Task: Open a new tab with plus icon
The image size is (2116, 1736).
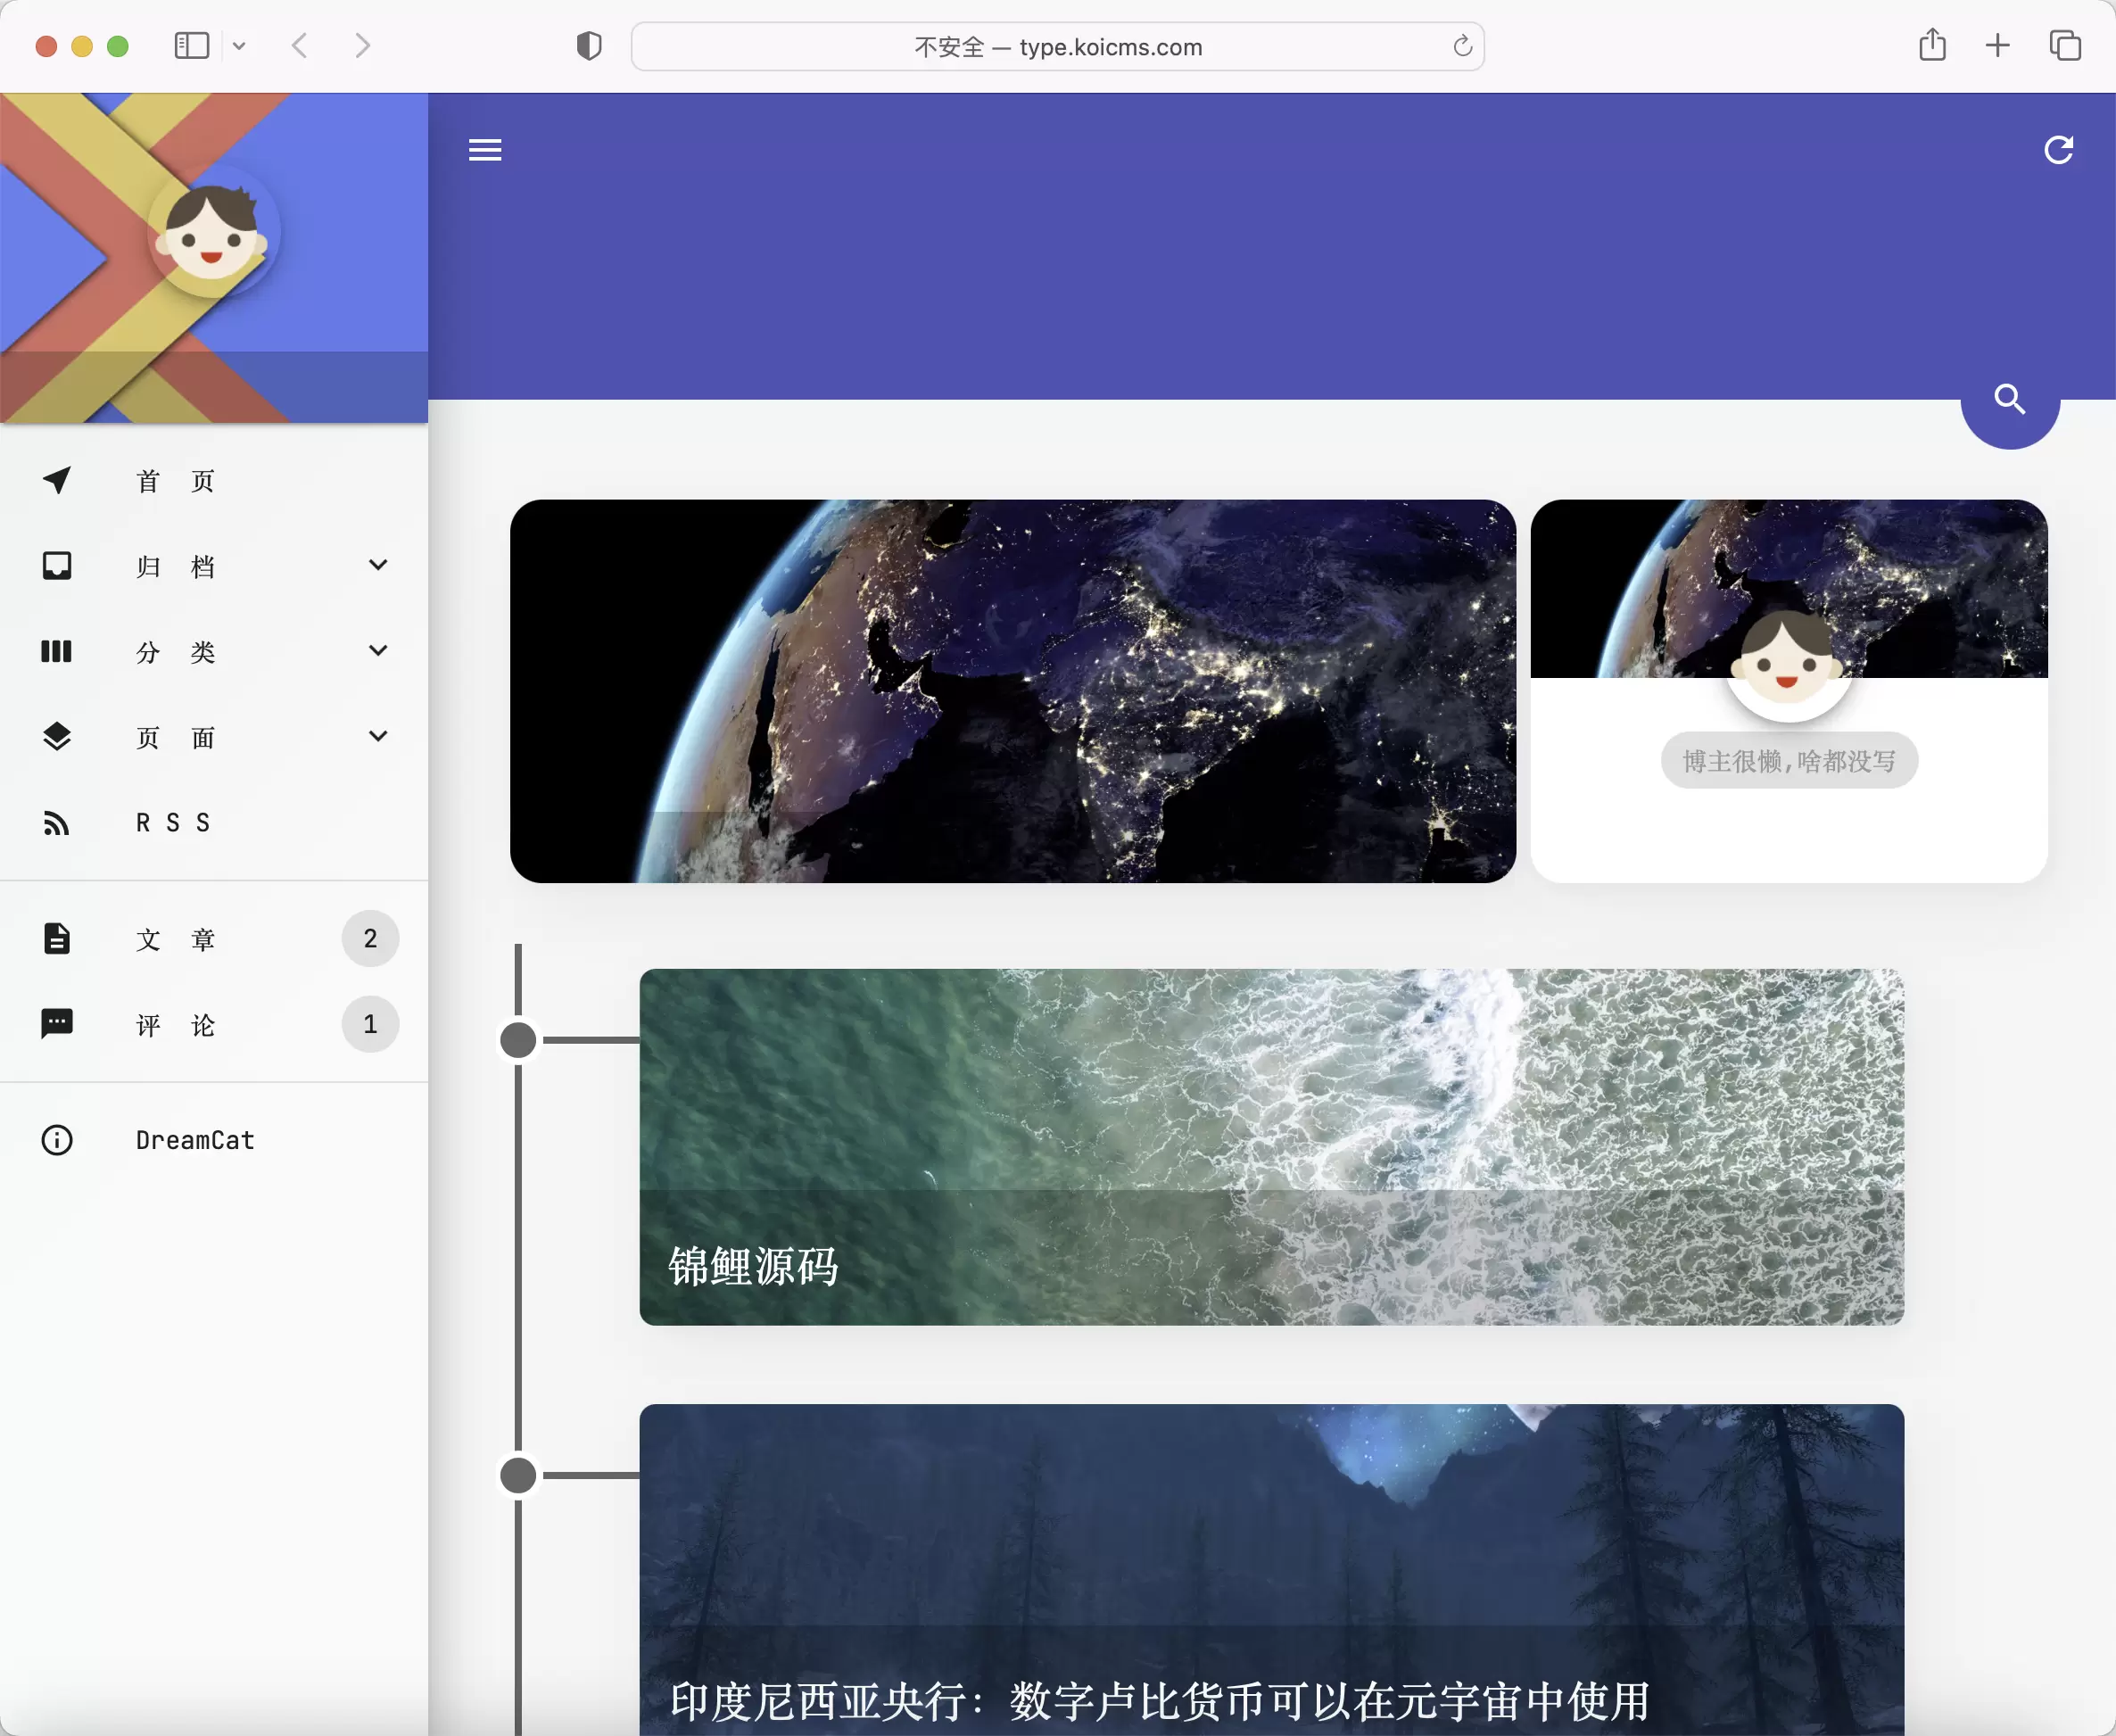Action: point(1997,45)
